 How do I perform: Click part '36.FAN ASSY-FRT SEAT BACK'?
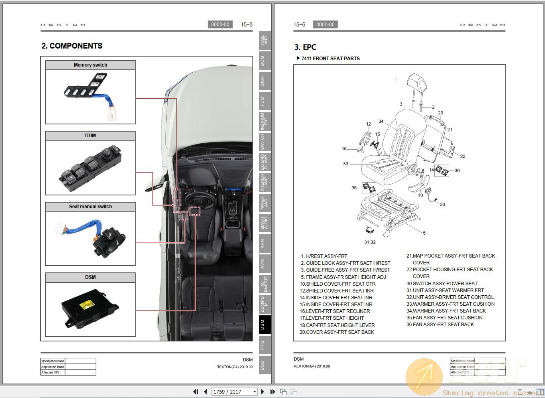coord(440,324)
